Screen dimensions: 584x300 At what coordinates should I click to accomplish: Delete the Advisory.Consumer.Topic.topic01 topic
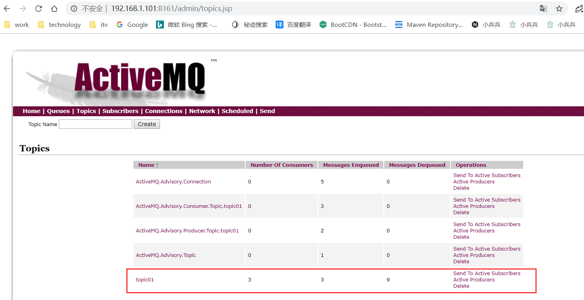[461, 213]
